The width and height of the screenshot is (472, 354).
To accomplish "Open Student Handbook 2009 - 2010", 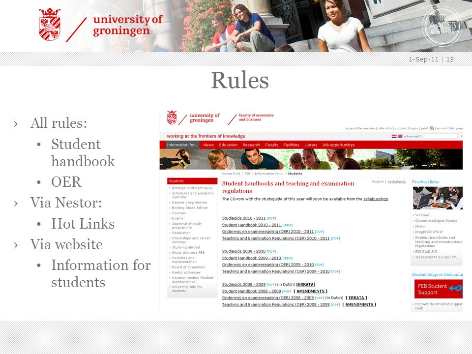I will pyautogui.click(x=252, y=258).
